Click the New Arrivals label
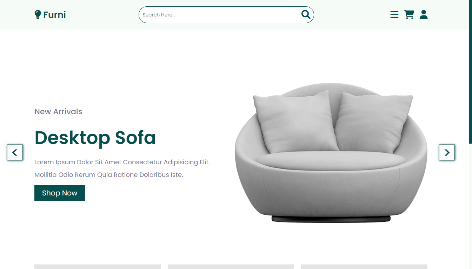472x269 pixels. pyautogui.click(x=58, y=111)
